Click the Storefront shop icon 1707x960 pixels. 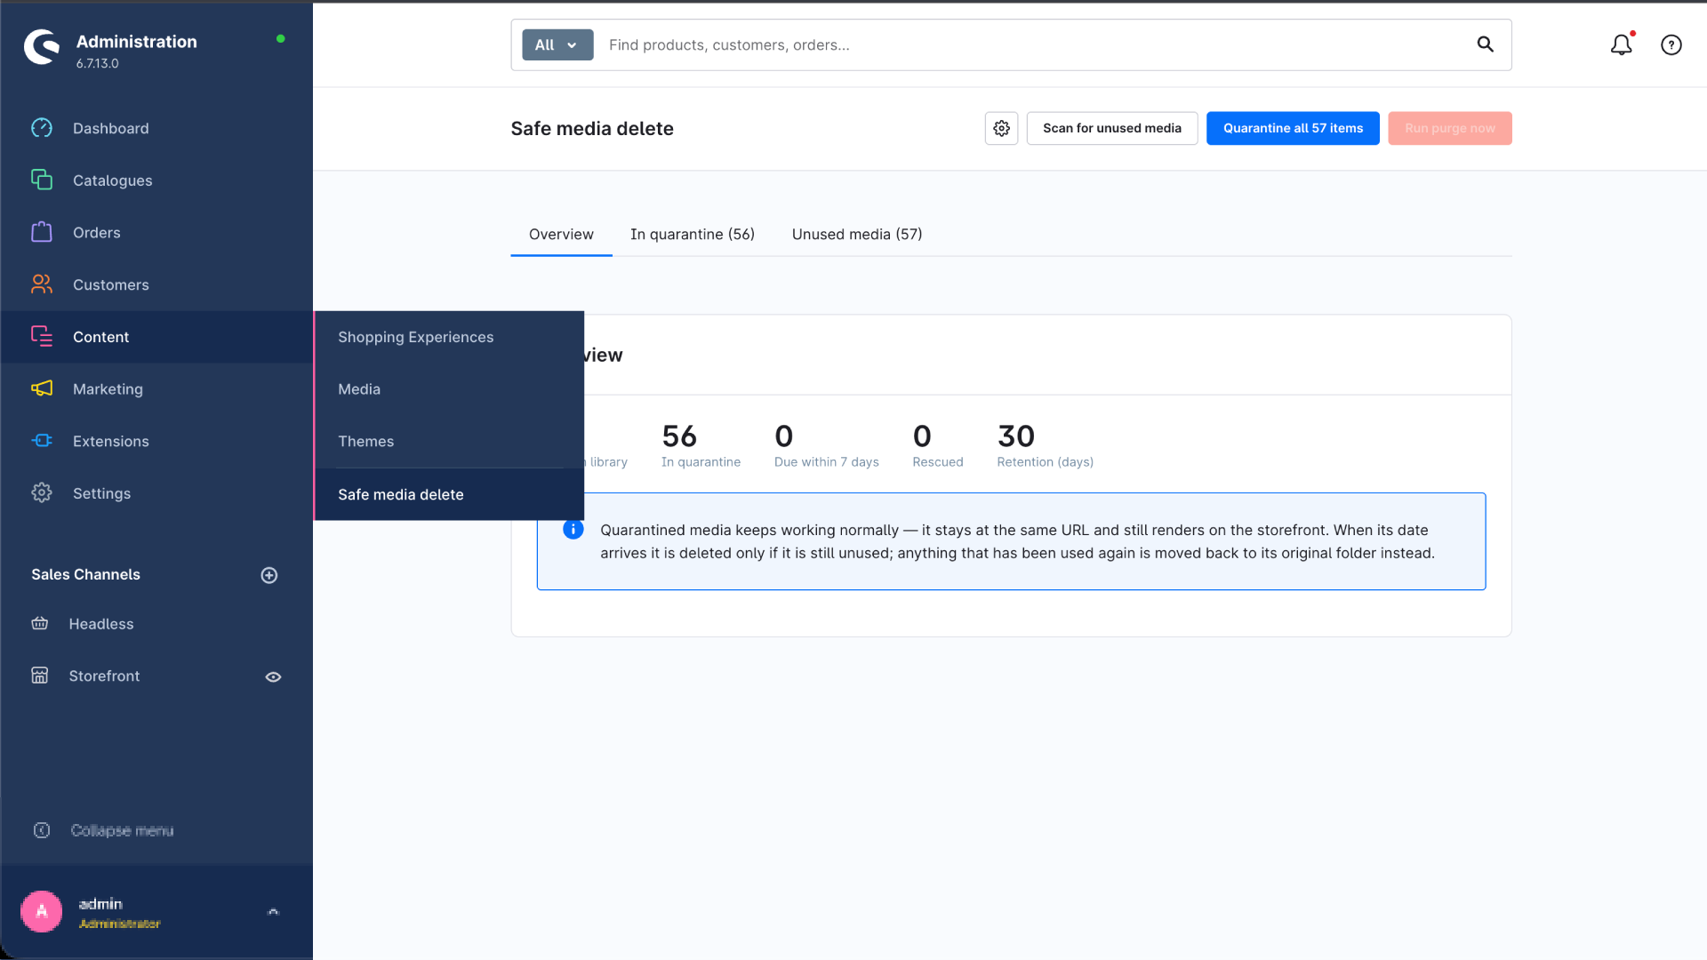pyautogui.click(x=40, y=676)
